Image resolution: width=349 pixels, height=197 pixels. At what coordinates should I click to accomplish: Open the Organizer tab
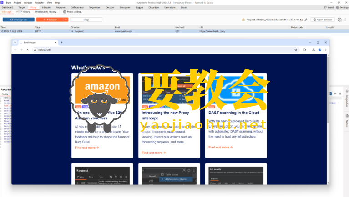coord(154,7)
